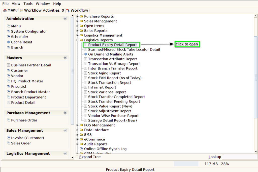Click the Logistics Reports open folder icon
This screenshot has width=258, height=172.
[81, 40]
